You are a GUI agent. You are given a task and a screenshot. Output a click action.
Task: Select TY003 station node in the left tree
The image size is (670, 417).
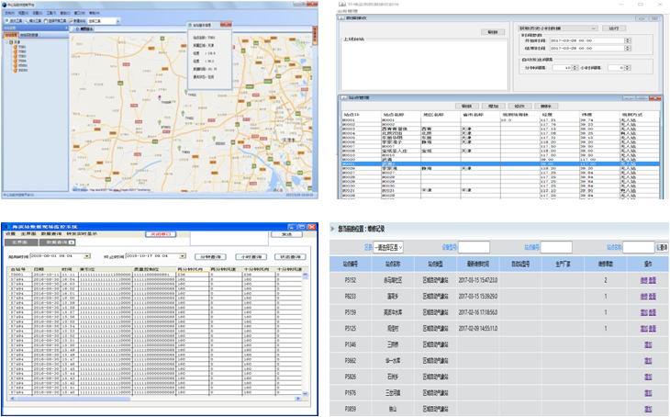pyautogui.click(x=19, y=56)
